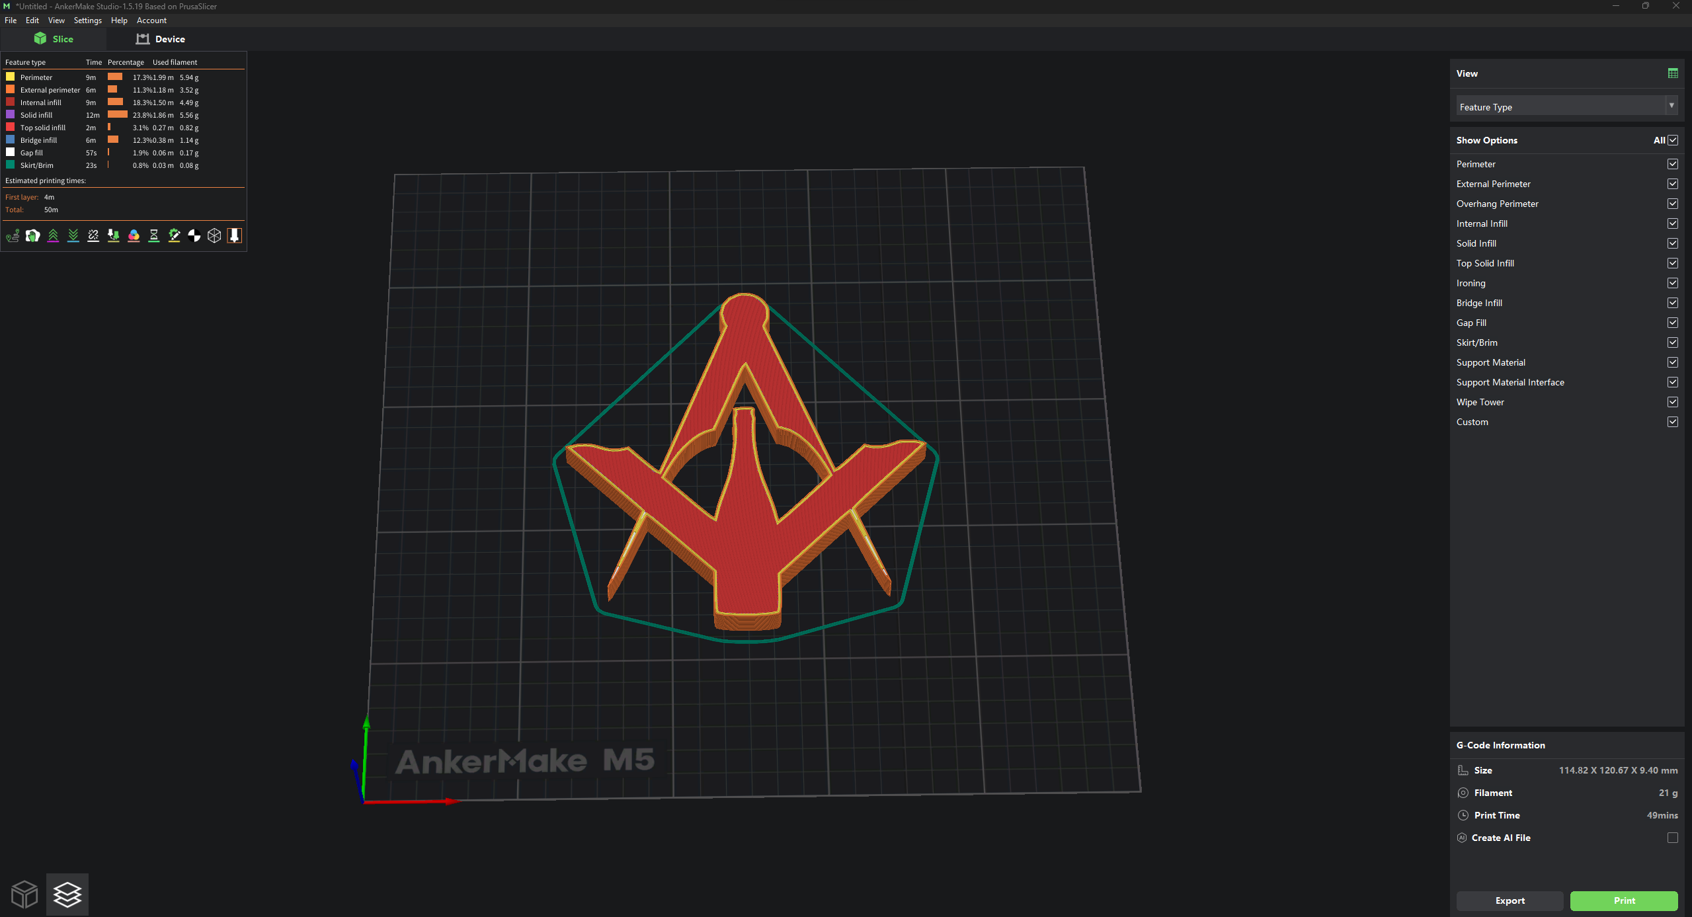
Task: Click the dropdown arrow beside Feature Type
Action: pos(1671,106)
